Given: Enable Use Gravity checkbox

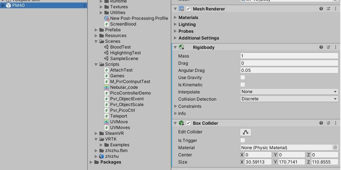Looking at the screenshot, I should (x=243, y=77).
